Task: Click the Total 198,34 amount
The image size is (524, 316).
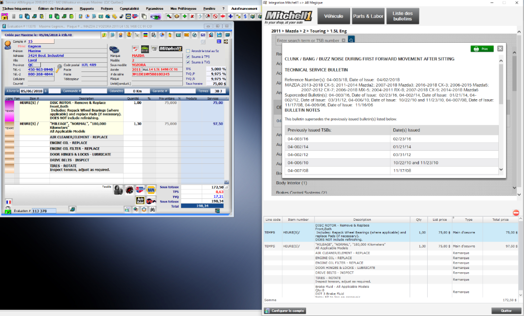Action: tap(202, 206)
